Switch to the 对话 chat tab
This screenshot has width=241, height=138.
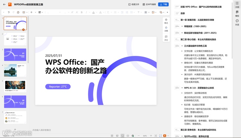(x=237, y=22)
